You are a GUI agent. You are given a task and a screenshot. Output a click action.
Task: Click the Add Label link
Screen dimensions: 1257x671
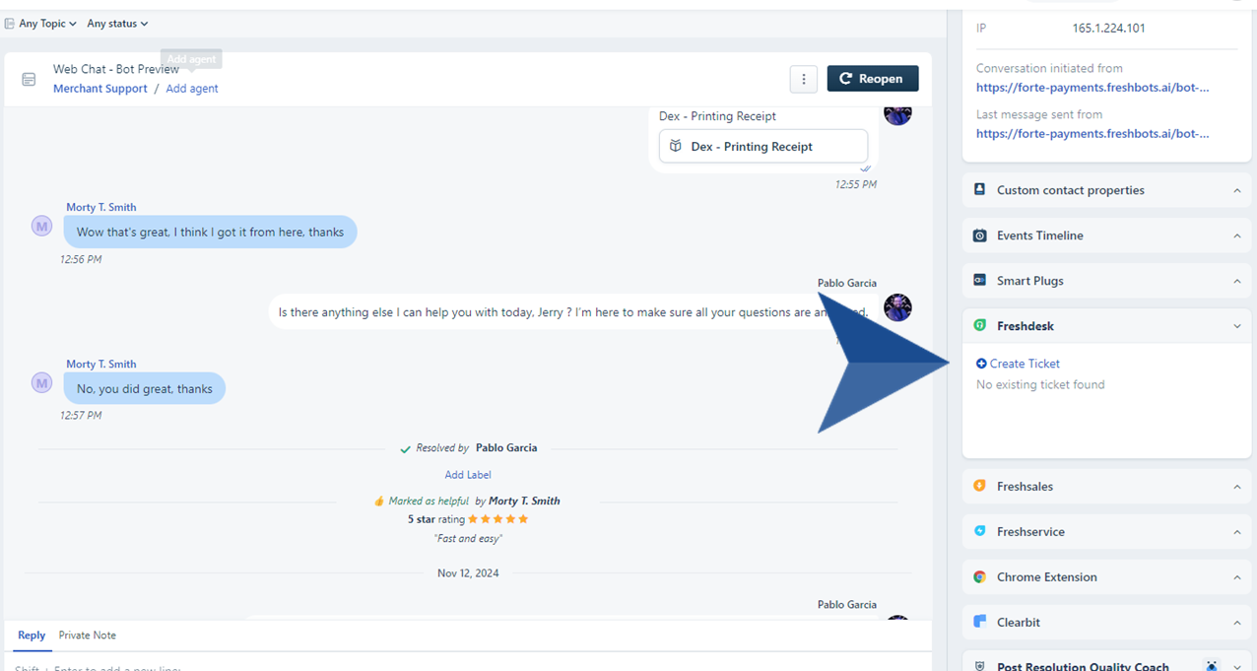(x=468, y=475)
